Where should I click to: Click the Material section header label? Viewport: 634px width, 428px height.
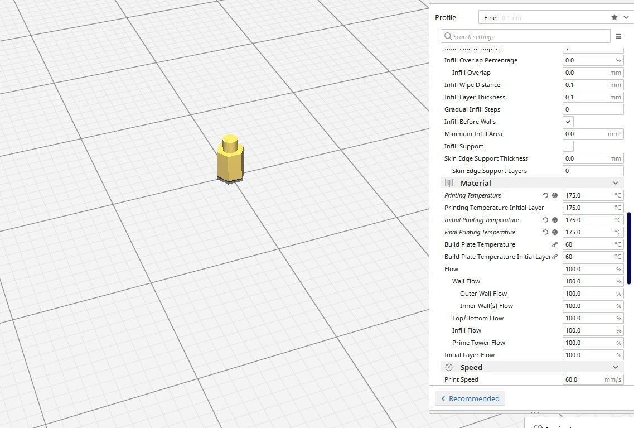click(x=476, y=183)
